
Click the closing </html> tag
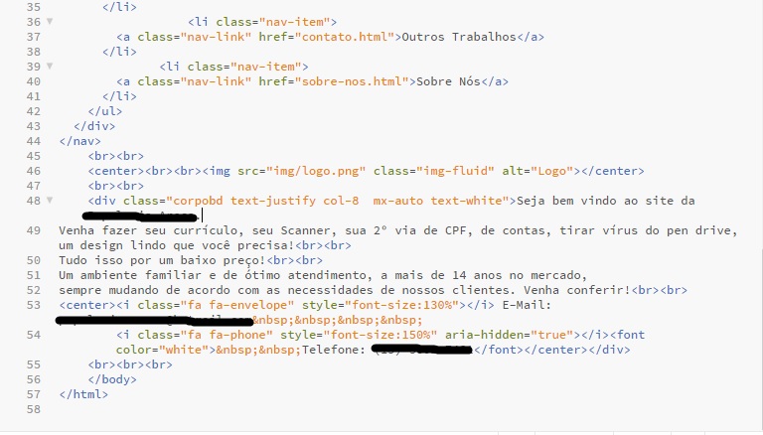[x=83, y=394]
